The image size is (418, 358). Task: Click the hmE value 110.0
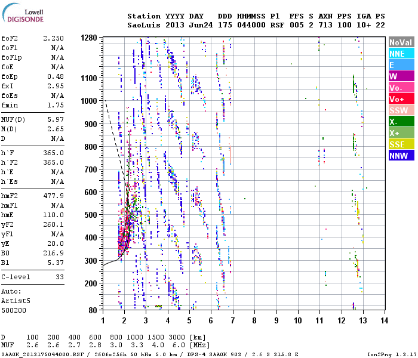pos(53,215)
